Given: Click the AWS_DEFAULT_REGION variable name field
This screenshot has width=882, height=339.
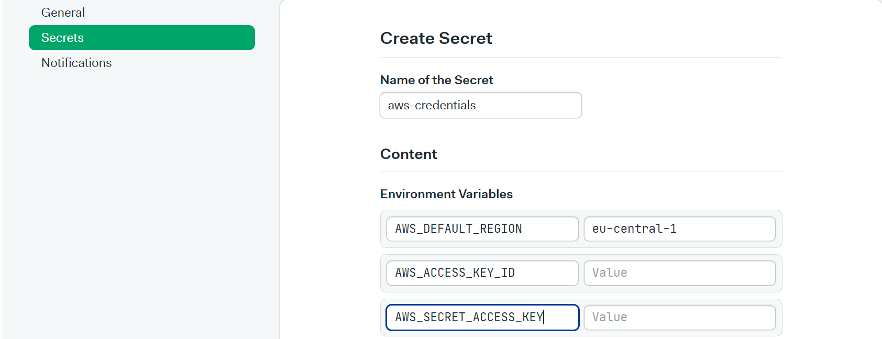Looking at the screenshot, I should (x=482, y=229).
